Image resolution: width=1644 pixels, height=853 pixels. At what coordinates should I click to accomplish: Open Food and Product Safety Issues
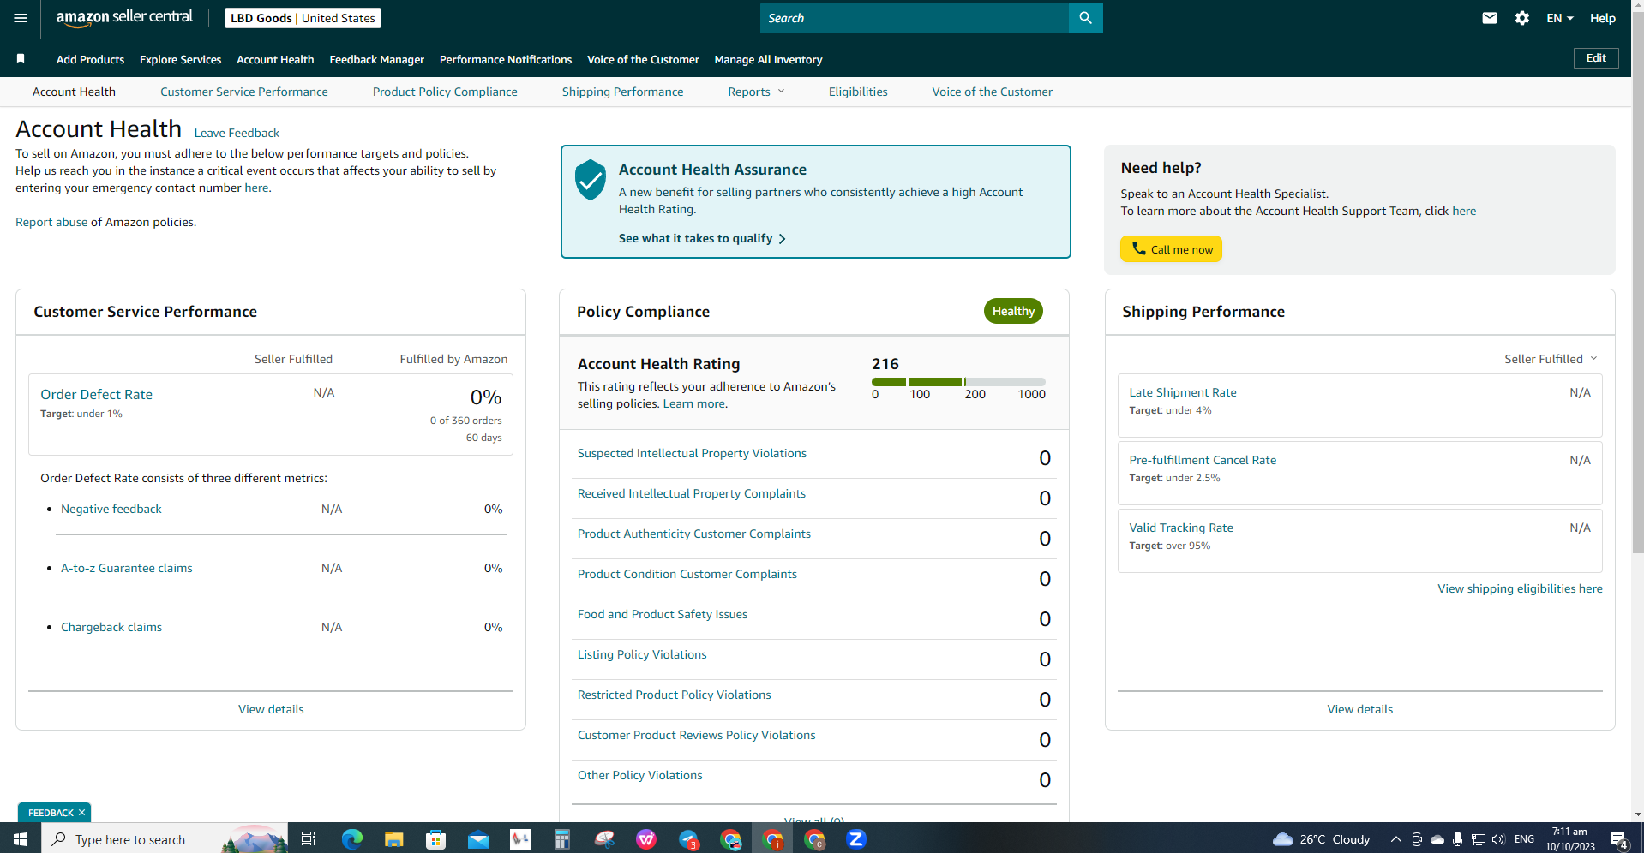pos(663,614)
